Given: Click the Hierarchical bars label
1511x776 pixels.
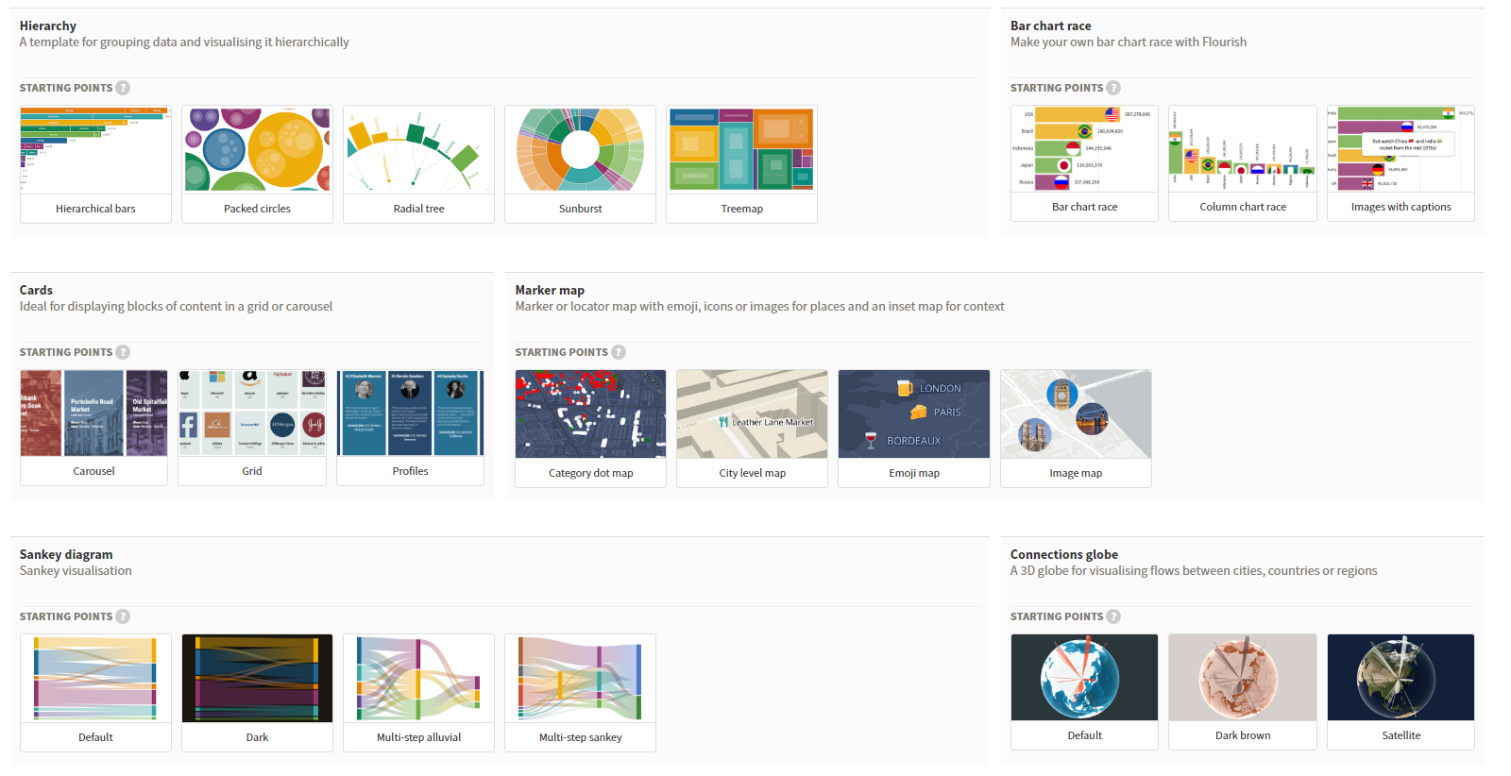Looking at the screenshot, I should pyautogui.click(x=95, y=209).
